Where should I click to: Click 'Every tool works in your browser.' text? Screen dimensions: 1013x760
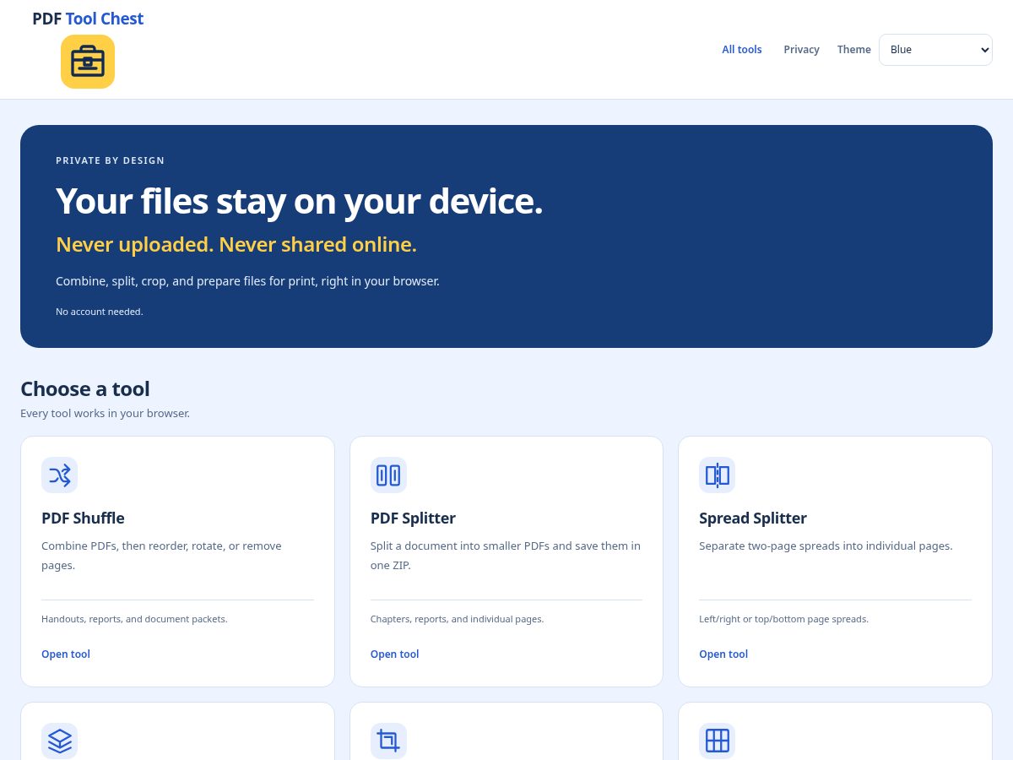coord(105,414)
